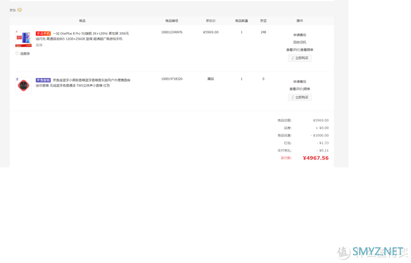Screen dimensions: 411x263
Task: Click the 京鱼智能 purple badge
Action: tap(44, 80)
